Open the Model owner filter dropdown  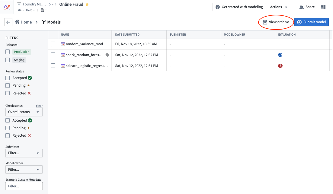coord(24,170)
